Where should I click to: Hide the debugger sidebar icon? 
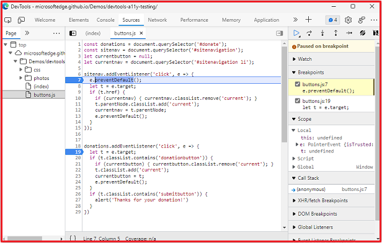click(280, 33)
